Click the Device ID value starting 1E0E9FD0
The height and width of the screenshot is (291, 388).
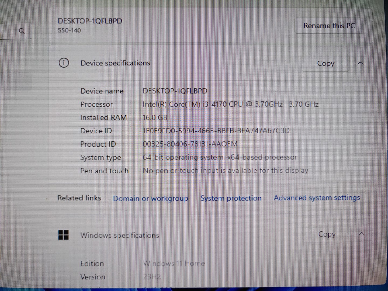216,131
